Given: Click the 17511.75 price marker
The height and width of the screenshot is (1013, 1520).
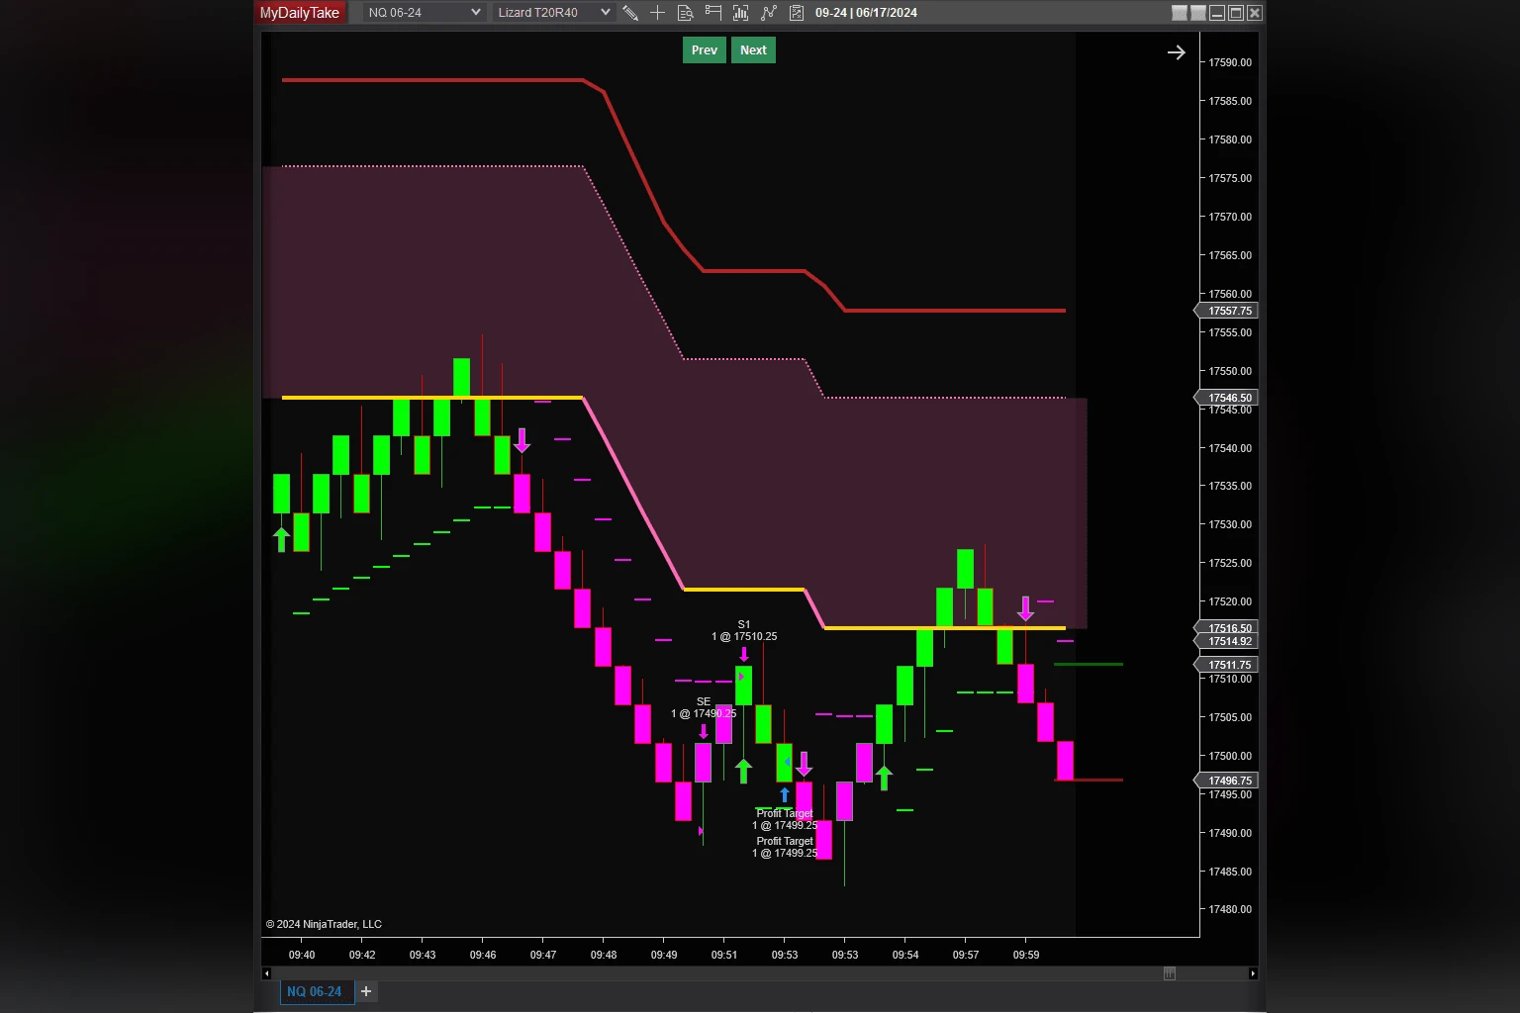Looking at the screenshot, I should click(x=1227, y=665).
